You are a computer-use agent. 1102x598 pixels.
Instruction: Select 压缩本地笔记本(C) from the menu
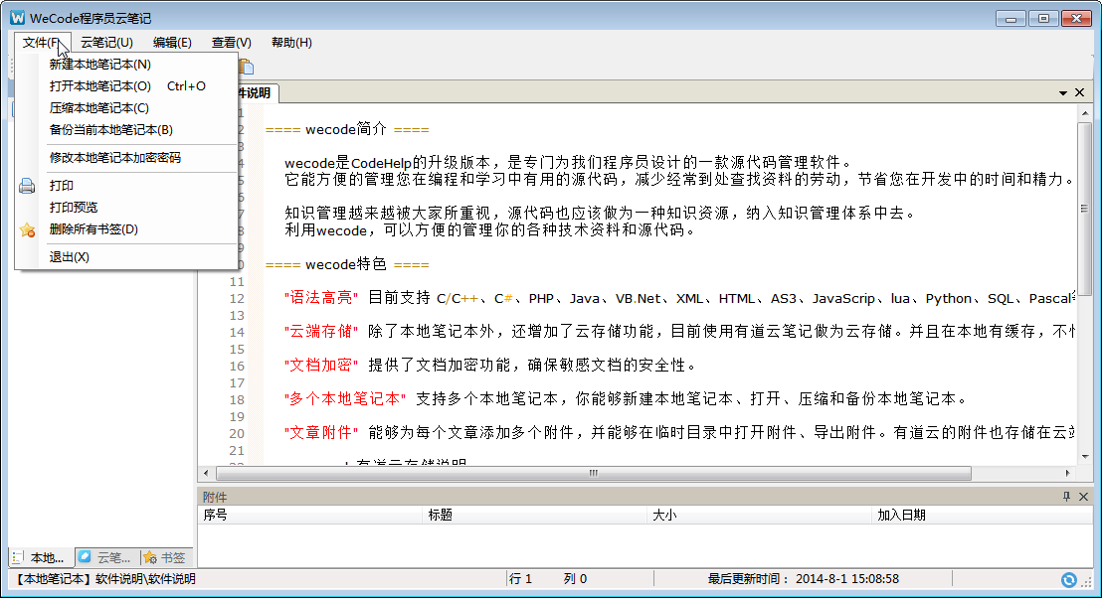(x=126, y=108)
